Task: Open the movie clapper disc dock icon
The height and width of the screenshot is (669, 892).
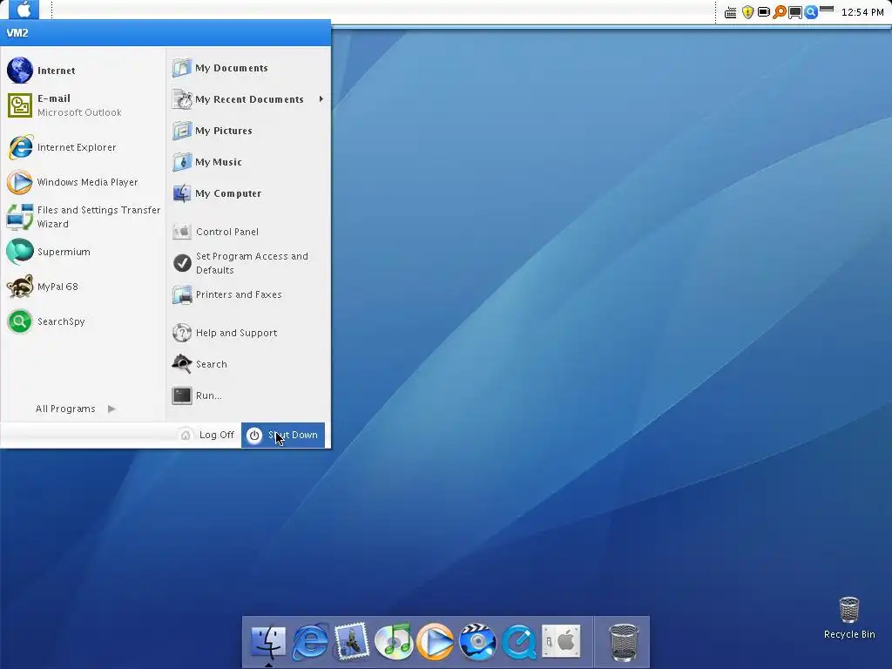Action: point(477,641)
